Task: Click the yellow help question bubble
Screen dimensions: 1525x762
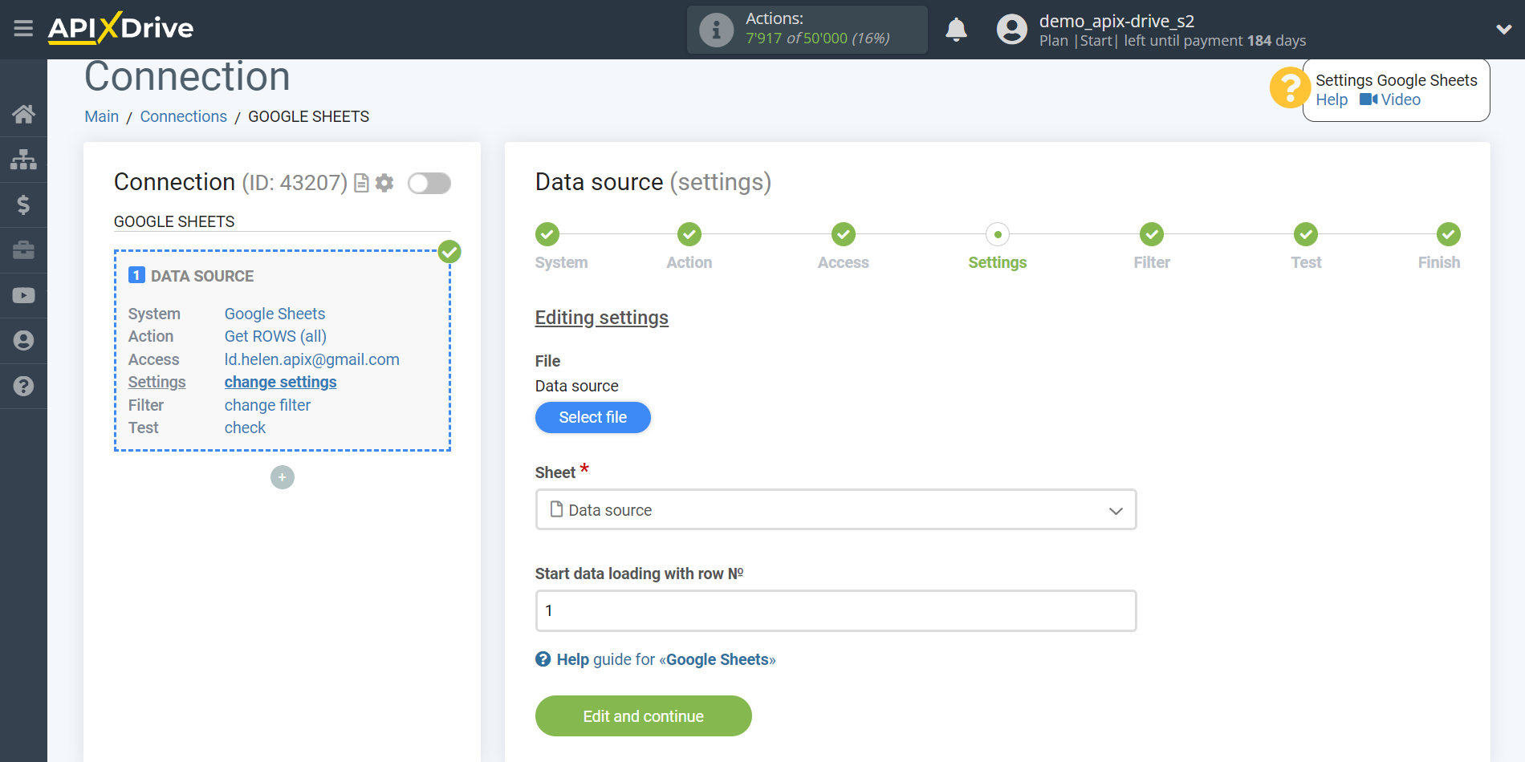Action: tap(1290, 87)
